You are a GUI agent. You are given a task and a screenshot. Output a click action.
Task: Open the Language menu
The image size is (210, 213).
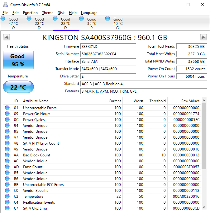[89, 13]
